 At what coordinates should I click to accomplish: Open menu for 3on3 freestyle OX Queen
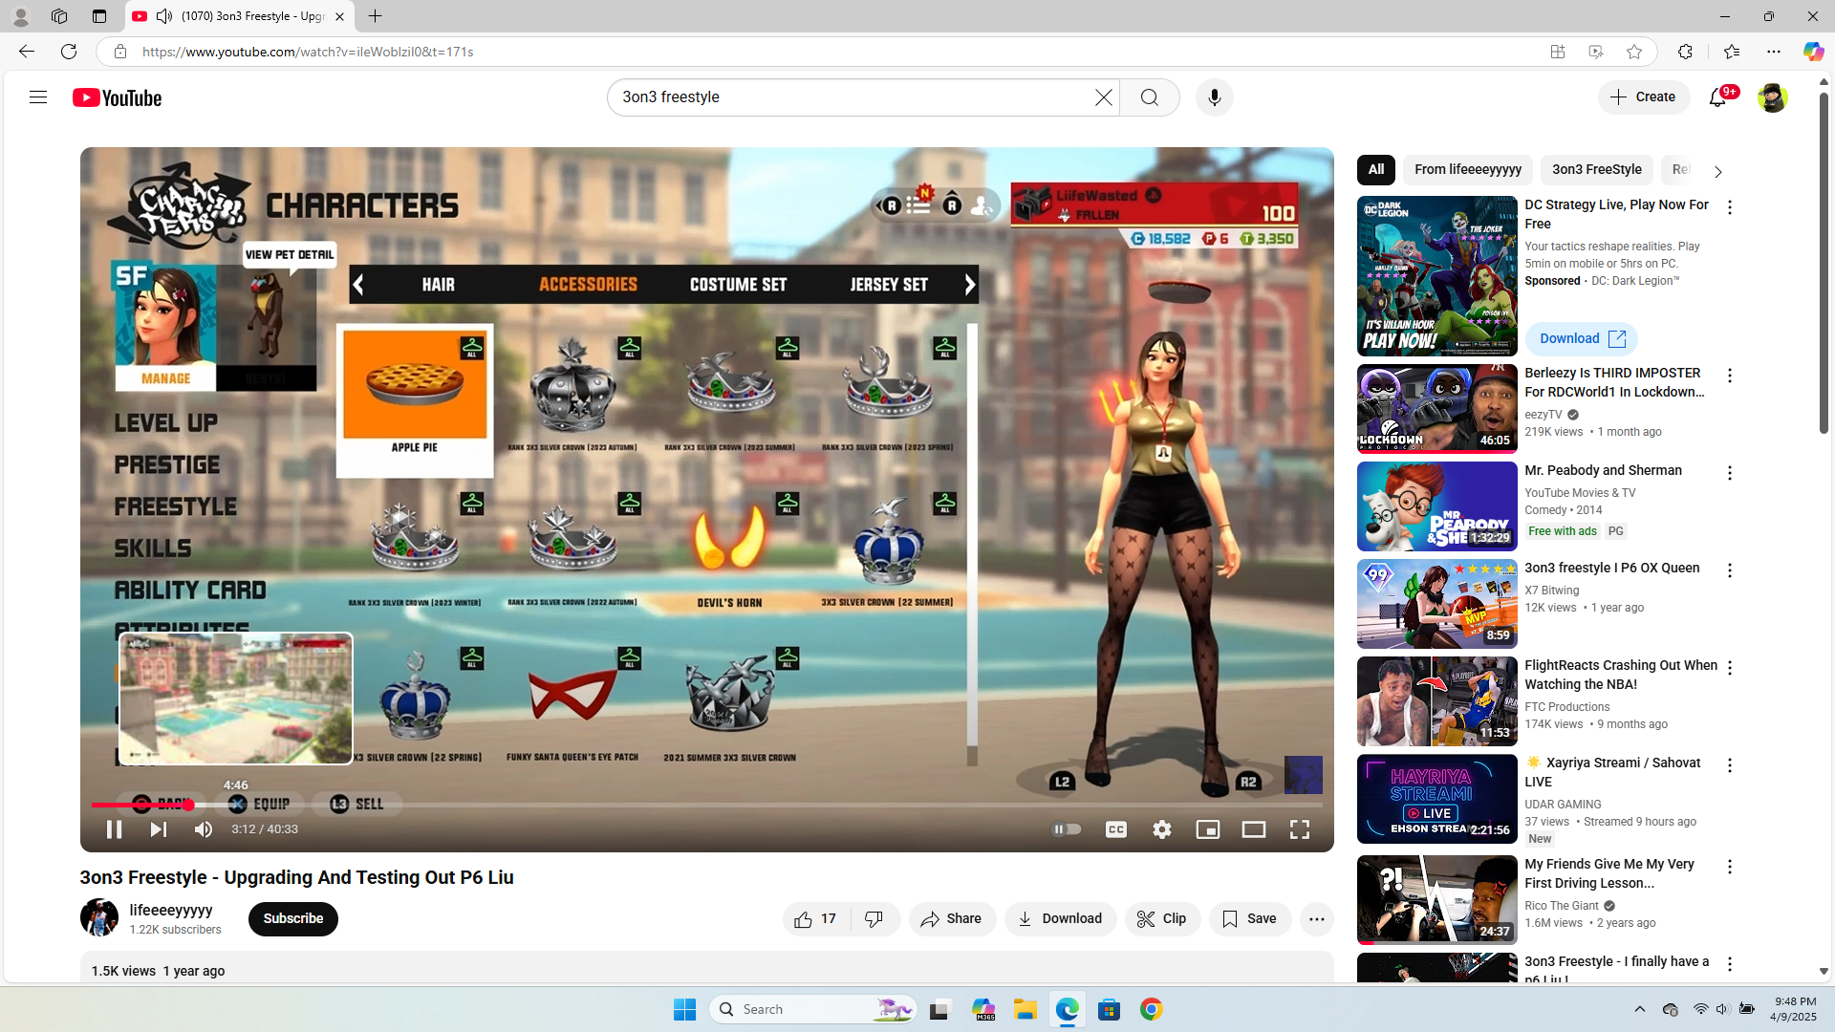tap(1729, 570)
